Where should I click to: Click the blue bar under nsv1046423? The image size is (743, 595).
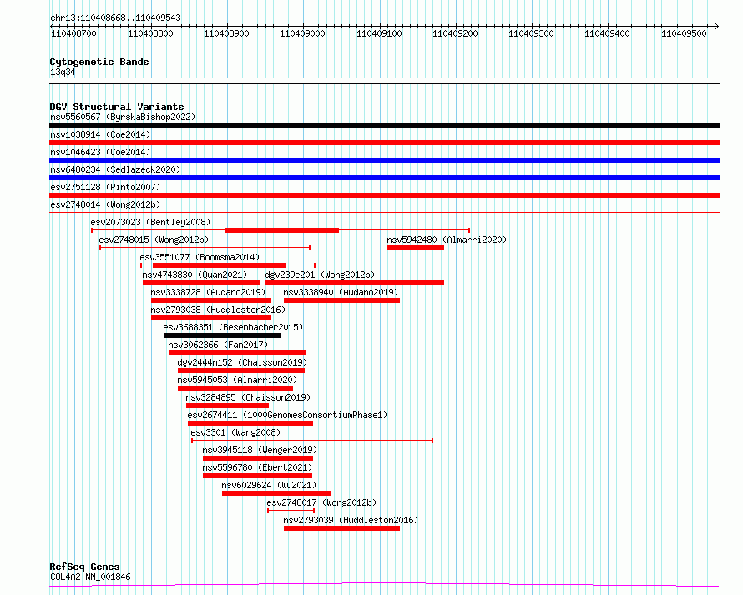[384, 160]
